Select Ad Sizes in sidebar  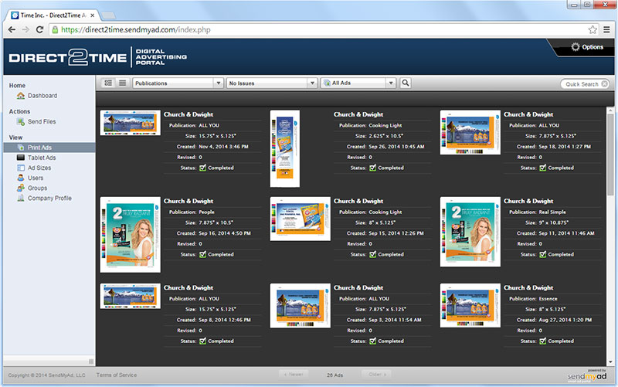tap(39, 168)
